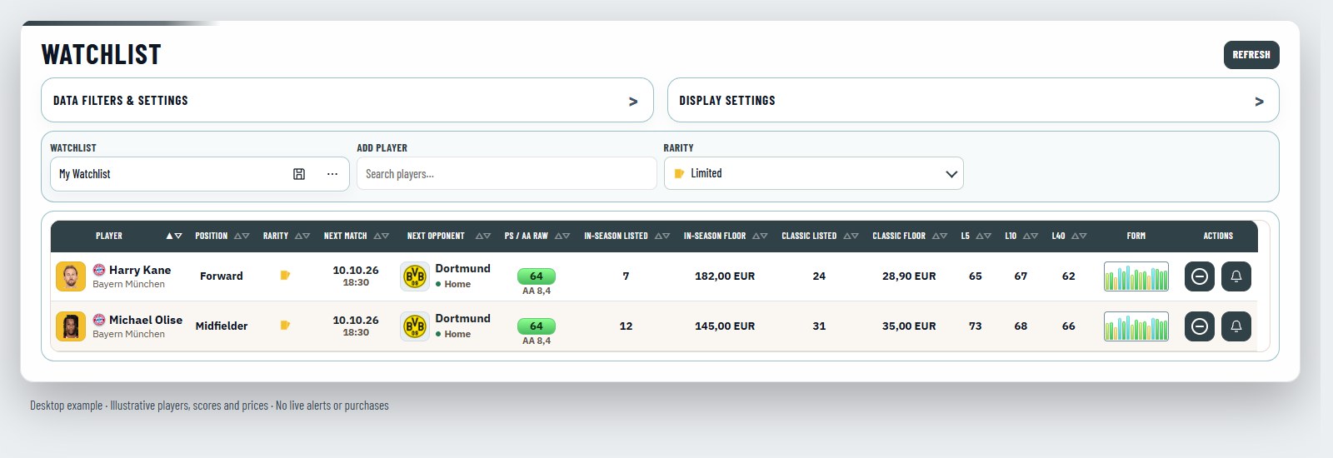Click the 64 score badge for Michael Olise

(537, 326)
